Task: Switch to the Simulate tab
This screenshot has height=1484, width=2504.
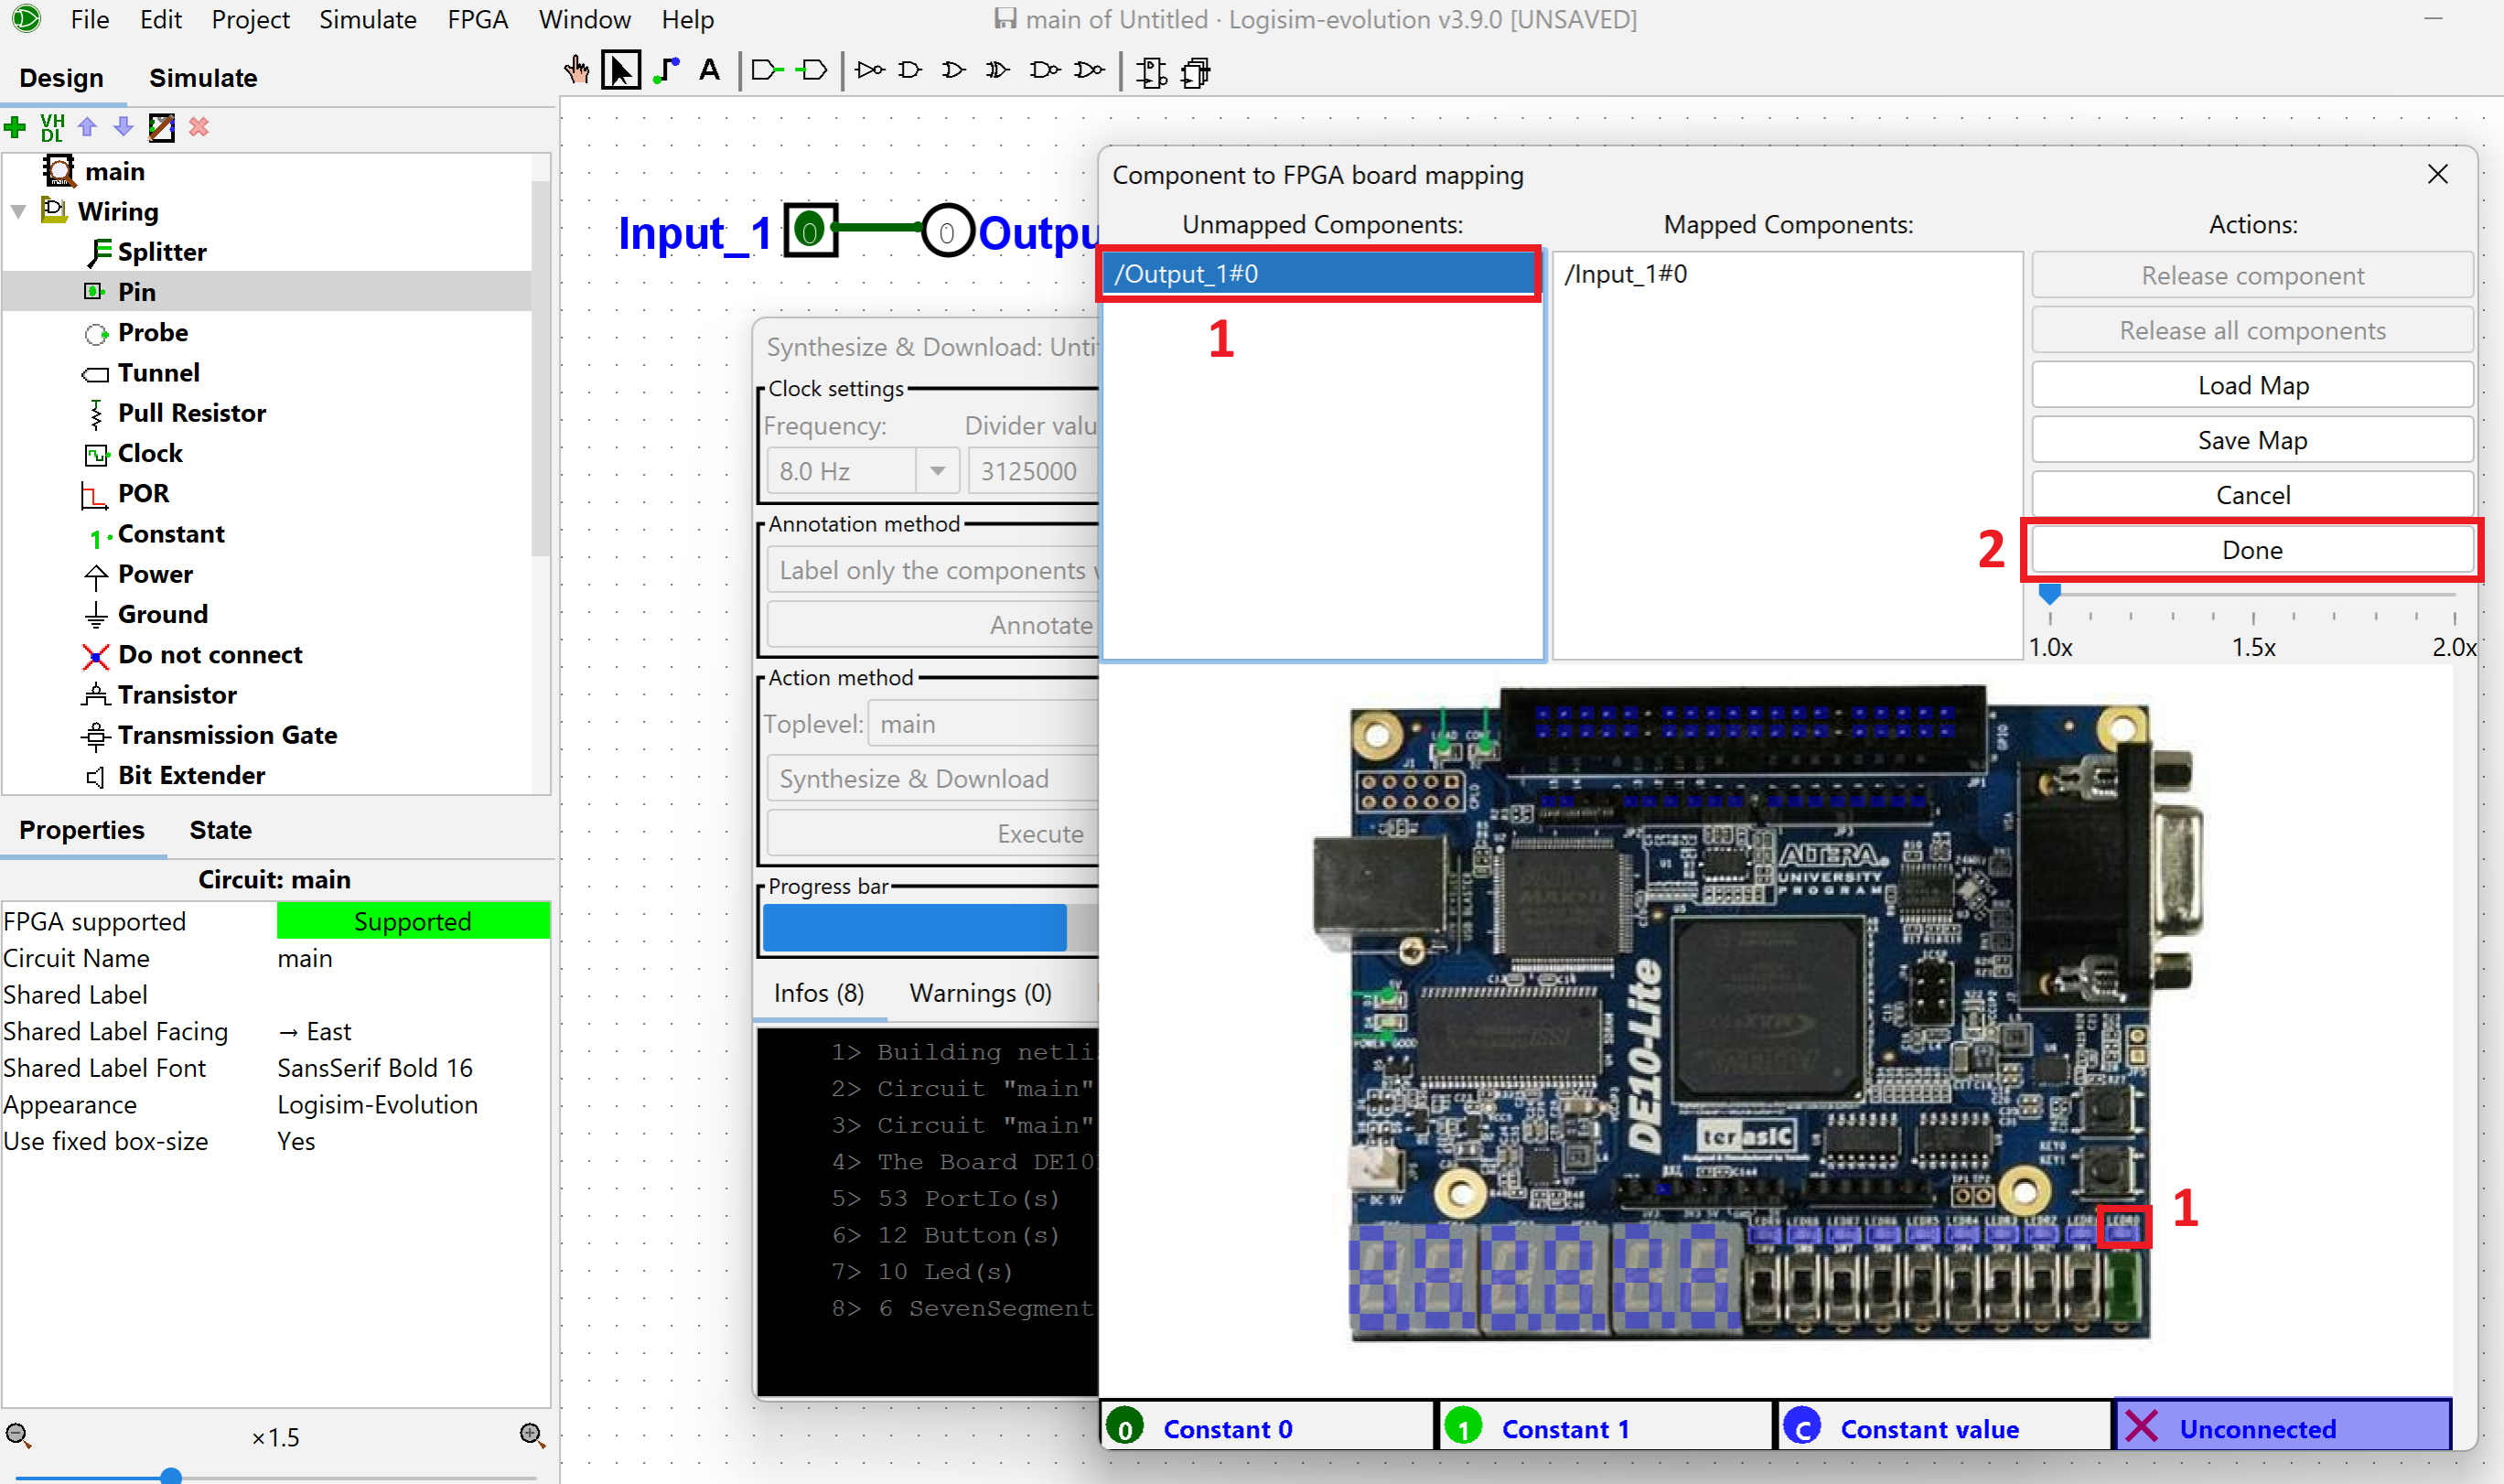Action: (203, 78)
